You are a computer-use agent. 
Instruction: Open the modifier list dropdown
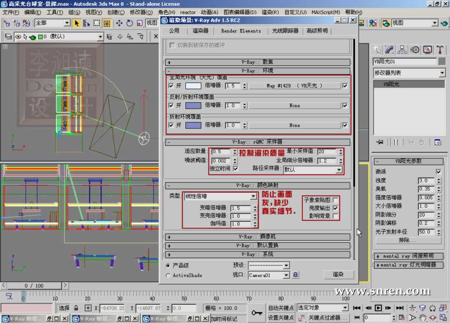pos(442,73)
